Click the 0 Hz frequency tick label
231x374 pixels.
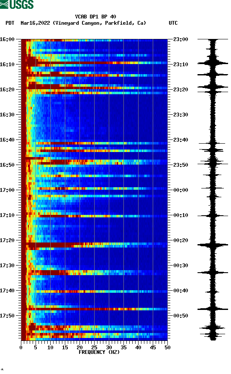(x=21, y=348)
